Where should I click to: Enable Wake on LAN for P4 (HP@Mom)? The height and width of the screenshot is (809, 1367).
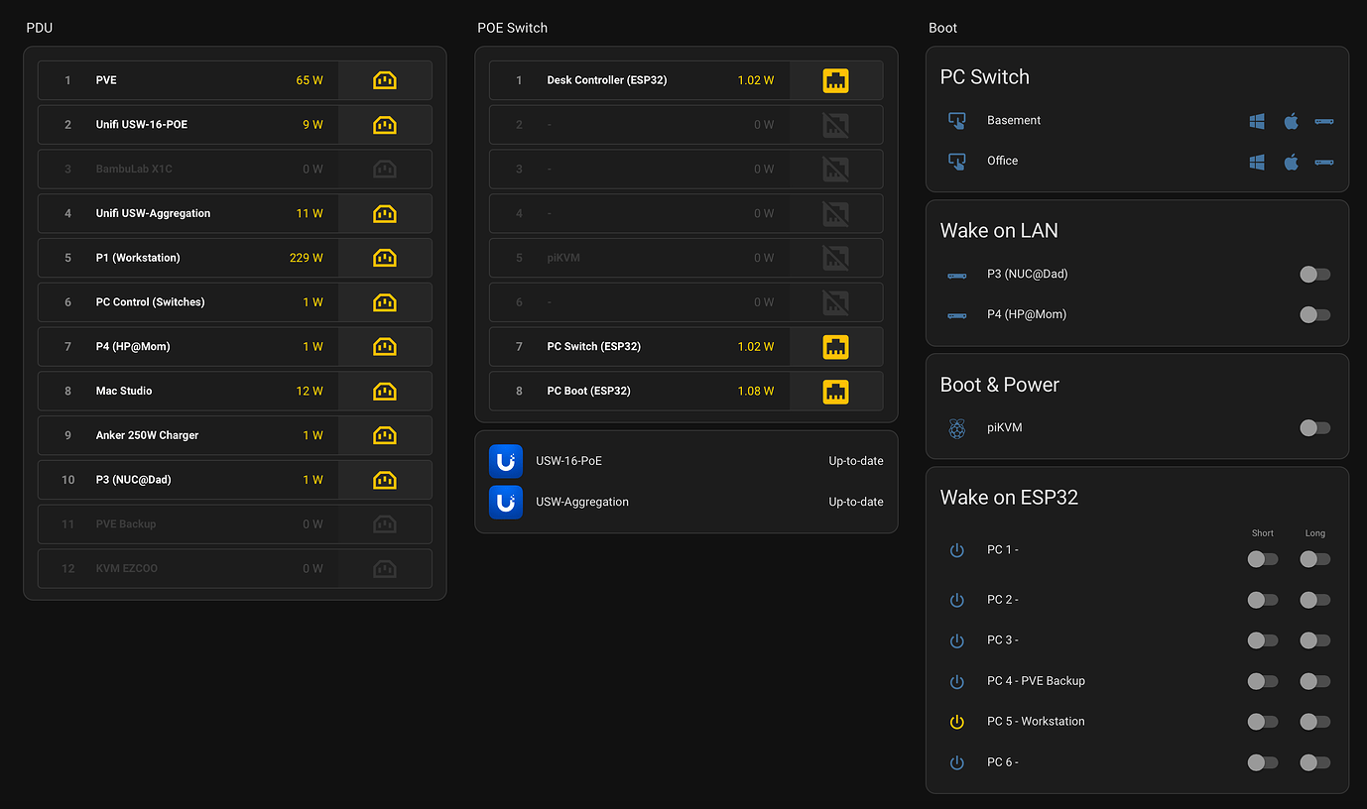tap(1315, 315)
